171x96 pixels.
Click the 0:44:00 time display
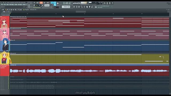[x=67, y=3]
